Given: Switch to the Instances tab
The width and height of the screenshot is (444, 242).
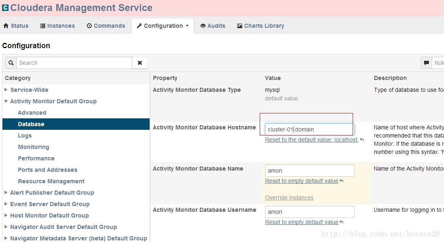Looking at the screenshot, I should pos(57,26).
